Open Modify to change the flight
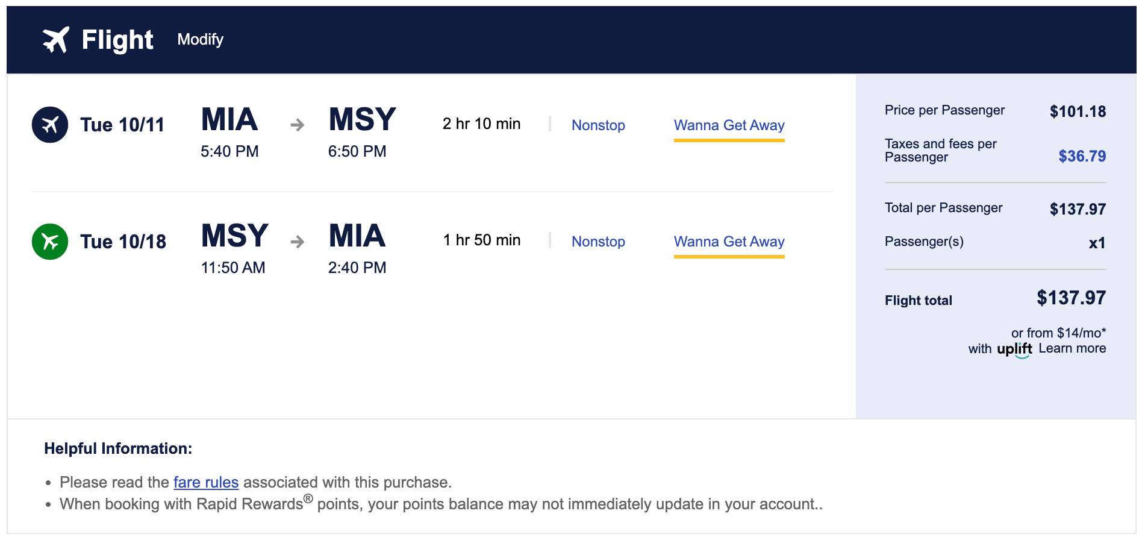 200,40
